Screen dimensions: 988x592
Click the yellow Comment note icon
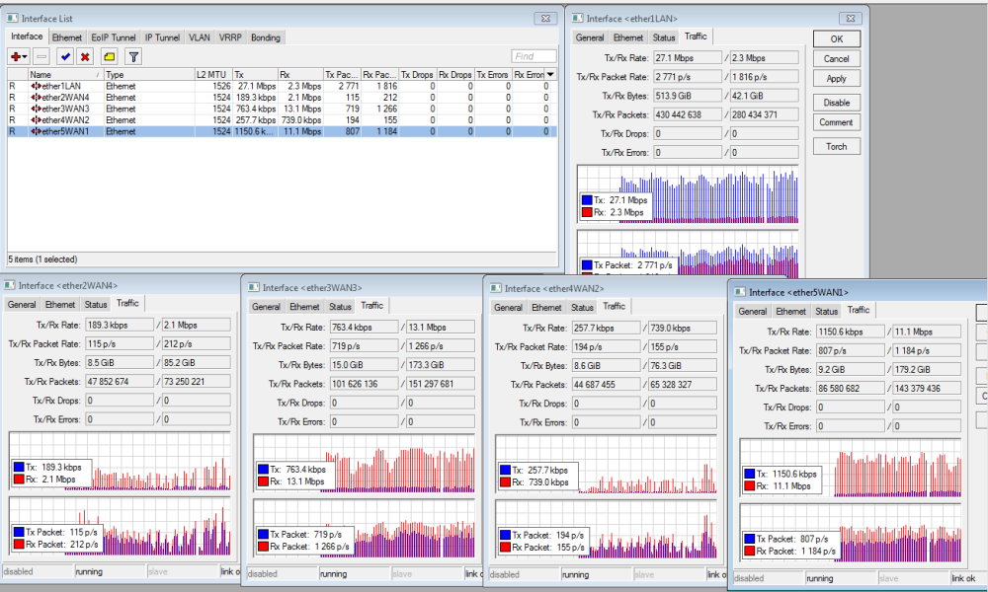[x=109, y=56]
